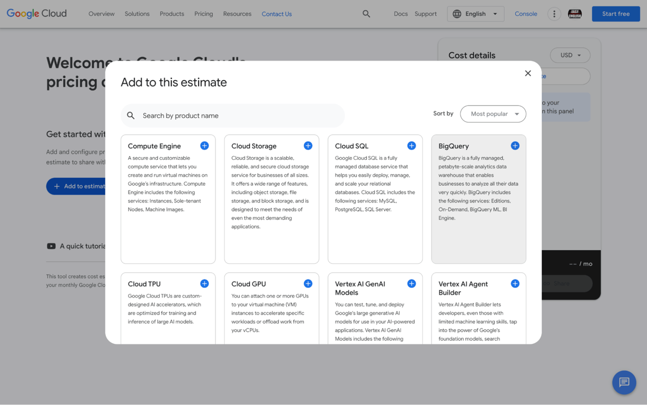Click magnifier icon in product search
647x405 pixels.
pos(131,115)
